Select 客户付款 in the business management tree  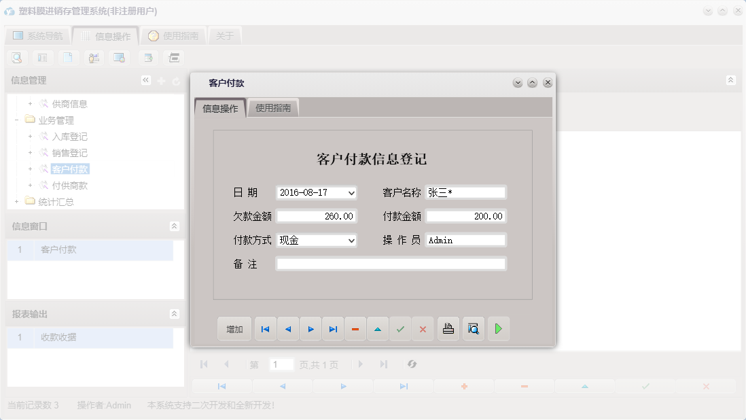point(69,169)
